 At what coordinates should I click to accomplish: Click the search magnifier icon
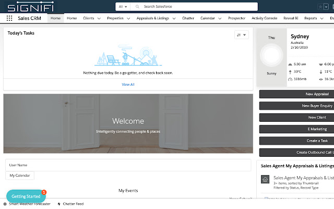click(137, 7)
